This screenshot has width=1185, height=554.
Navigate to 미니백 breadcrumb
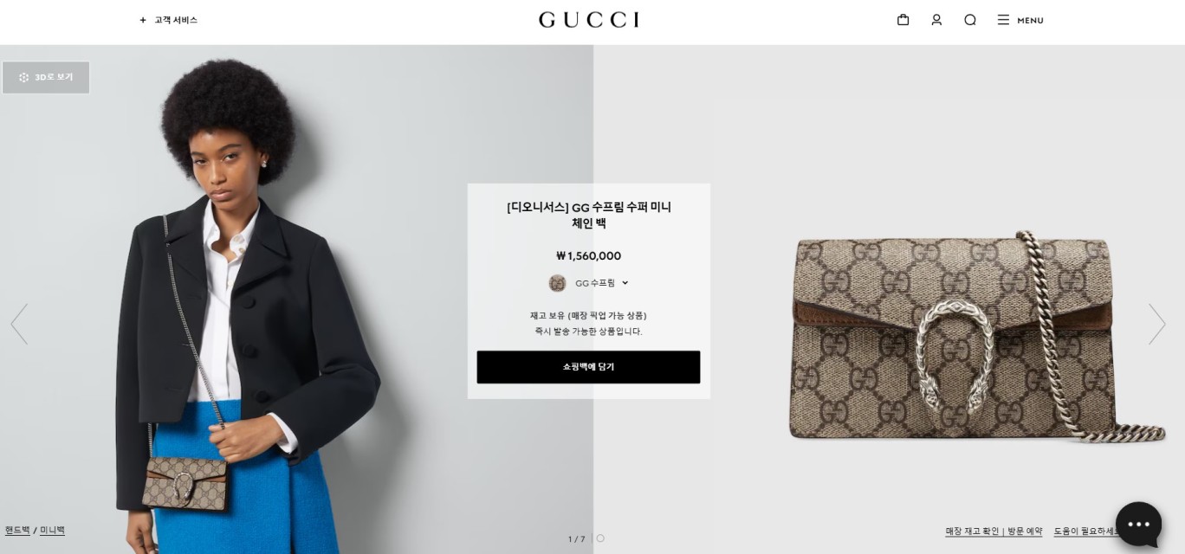(x=52, y=530)
